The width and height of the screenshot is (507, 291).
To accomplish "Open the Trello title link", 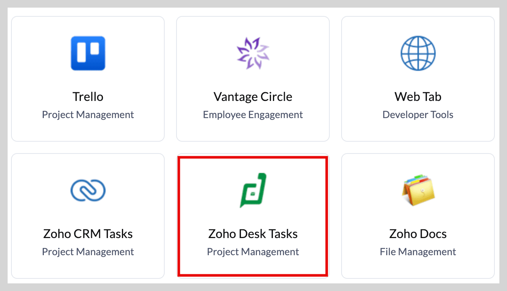I will [x=88, y=97].
